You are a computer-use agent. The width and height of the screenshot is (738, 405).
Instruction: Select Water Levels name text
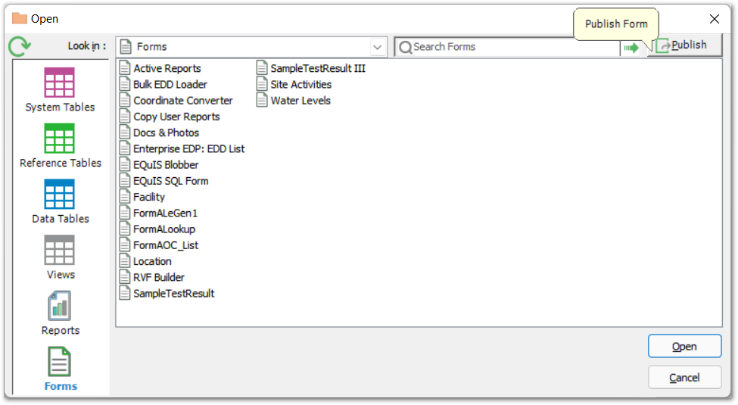(x=300, y=101)
